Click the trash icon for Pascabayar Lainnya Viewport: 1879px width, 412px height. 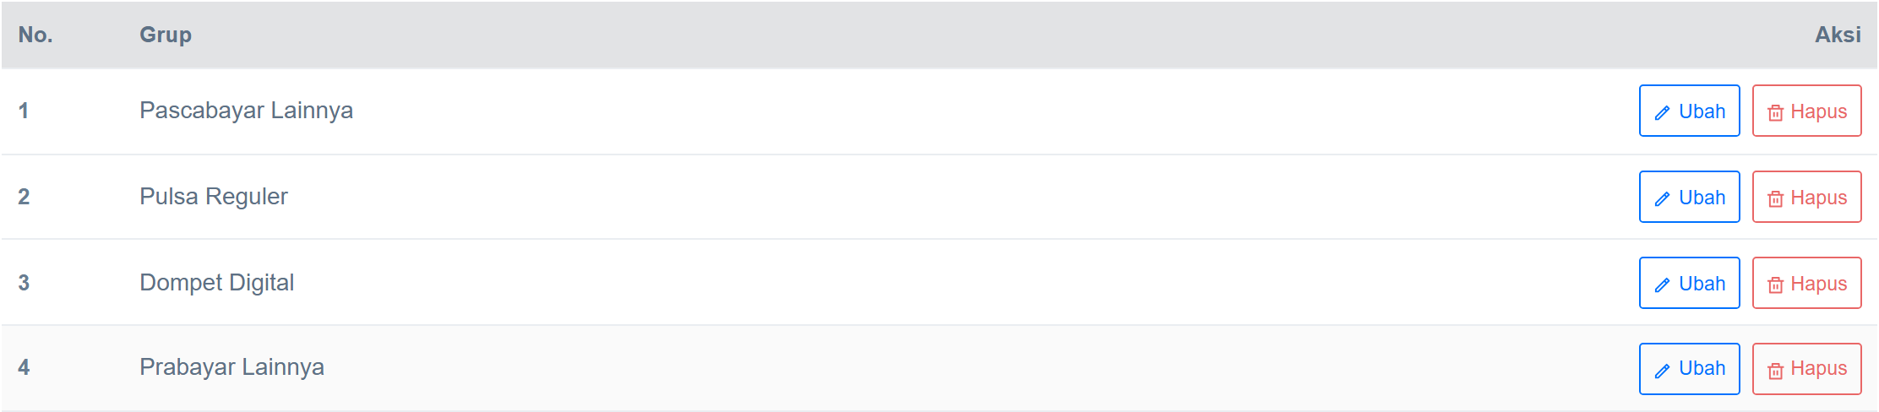point(1775,112)
